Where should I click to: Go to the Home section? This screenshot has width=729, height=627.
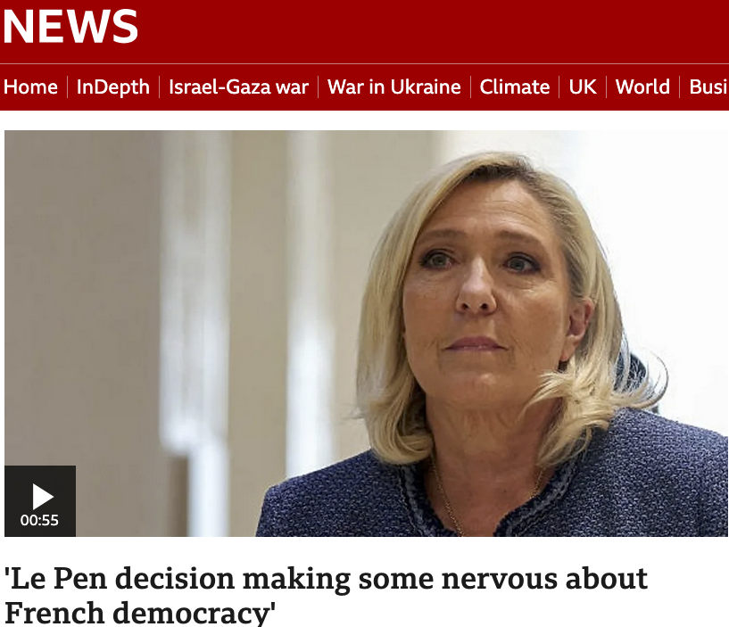30,87
